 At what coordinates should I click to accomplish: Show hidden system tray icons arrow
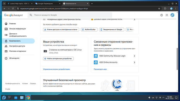coord(163,98)
